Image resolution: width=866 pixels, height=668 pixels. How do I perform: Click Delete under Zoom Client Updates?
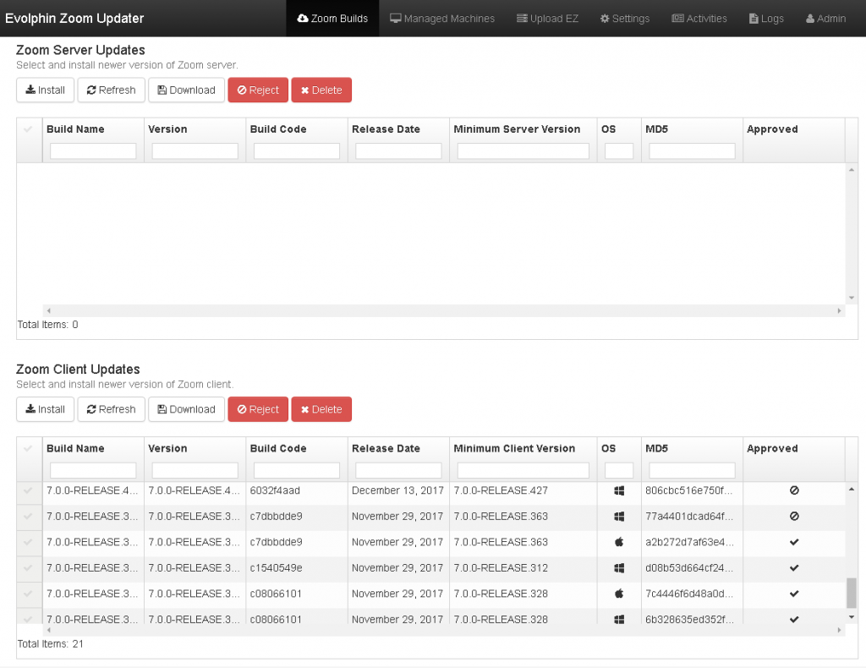(321, 409)
